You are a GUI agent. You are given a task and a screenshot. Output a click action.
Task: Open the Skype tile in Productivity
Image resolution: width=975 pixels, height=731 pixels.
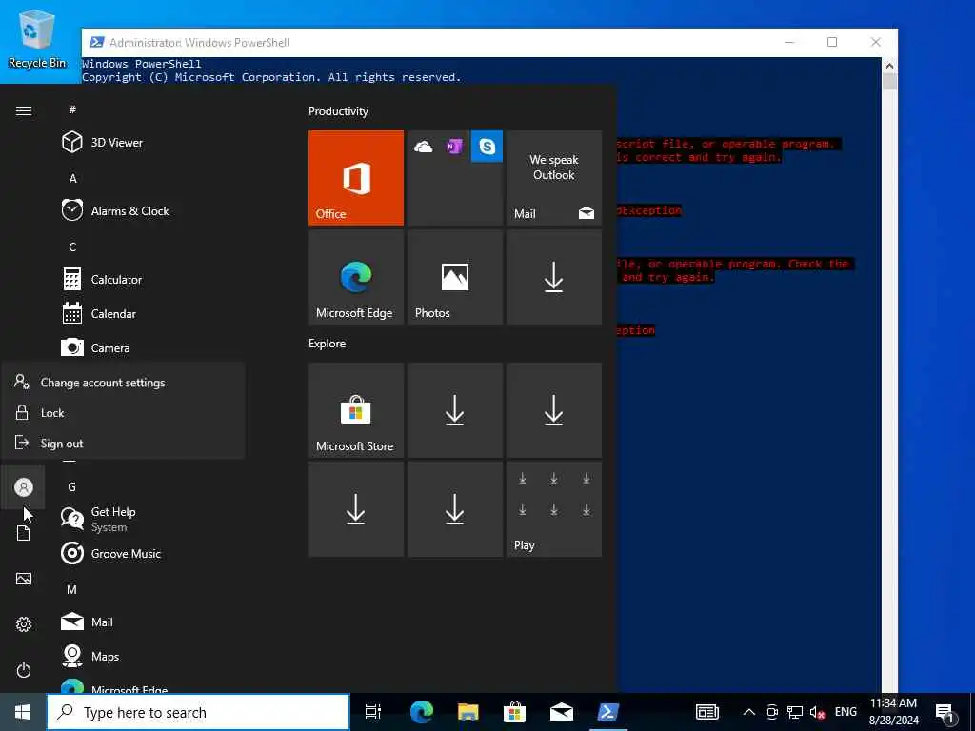click(x=487, y=146)
